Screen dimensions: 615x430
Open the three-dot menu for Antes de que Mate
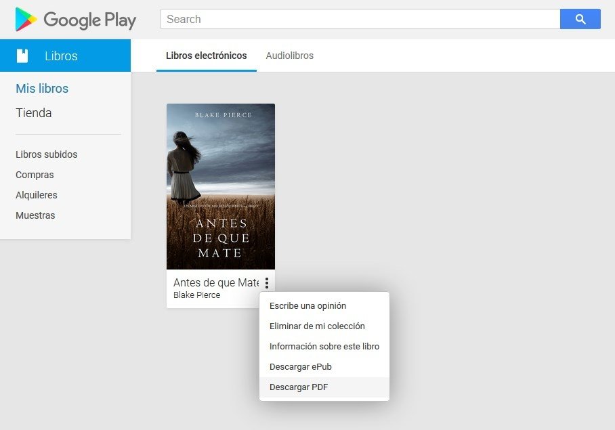point(267,283)
